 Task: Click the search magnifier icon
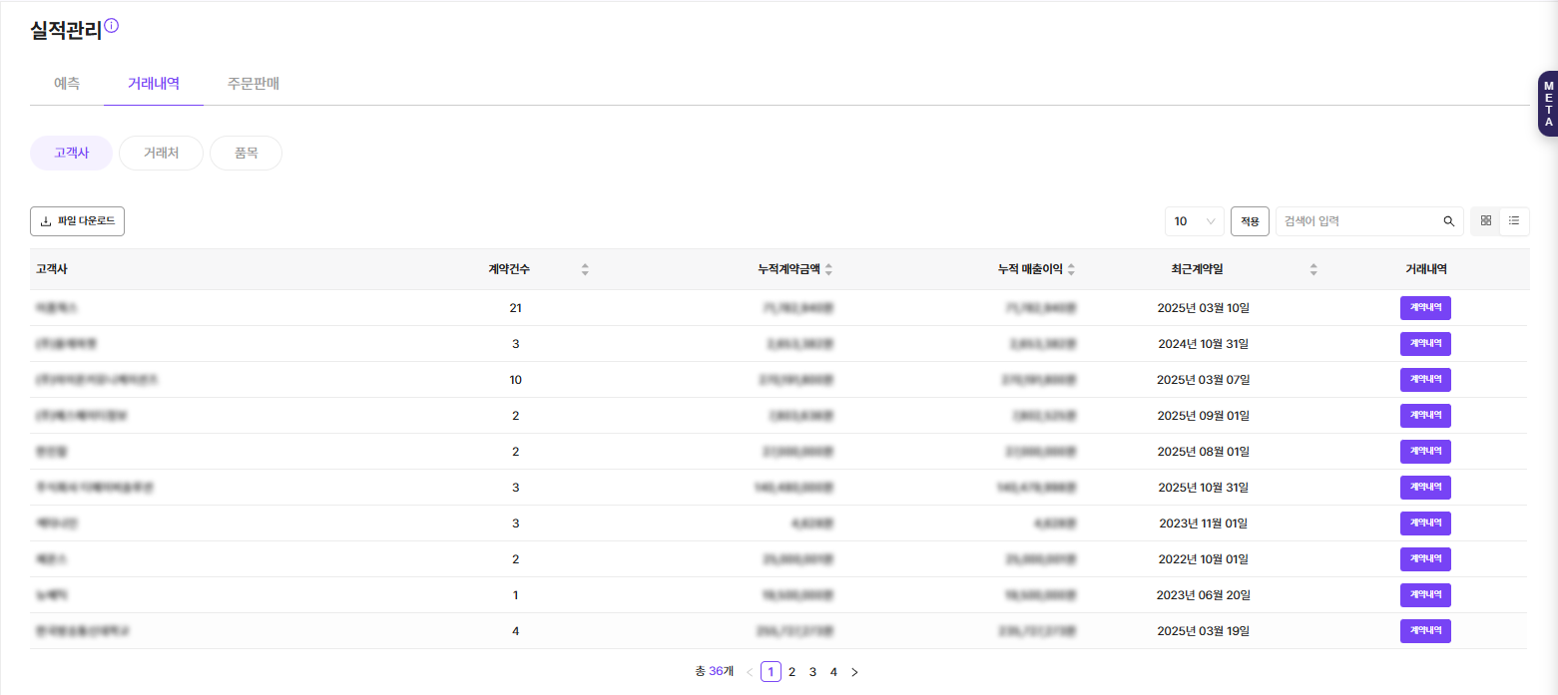1448,221
